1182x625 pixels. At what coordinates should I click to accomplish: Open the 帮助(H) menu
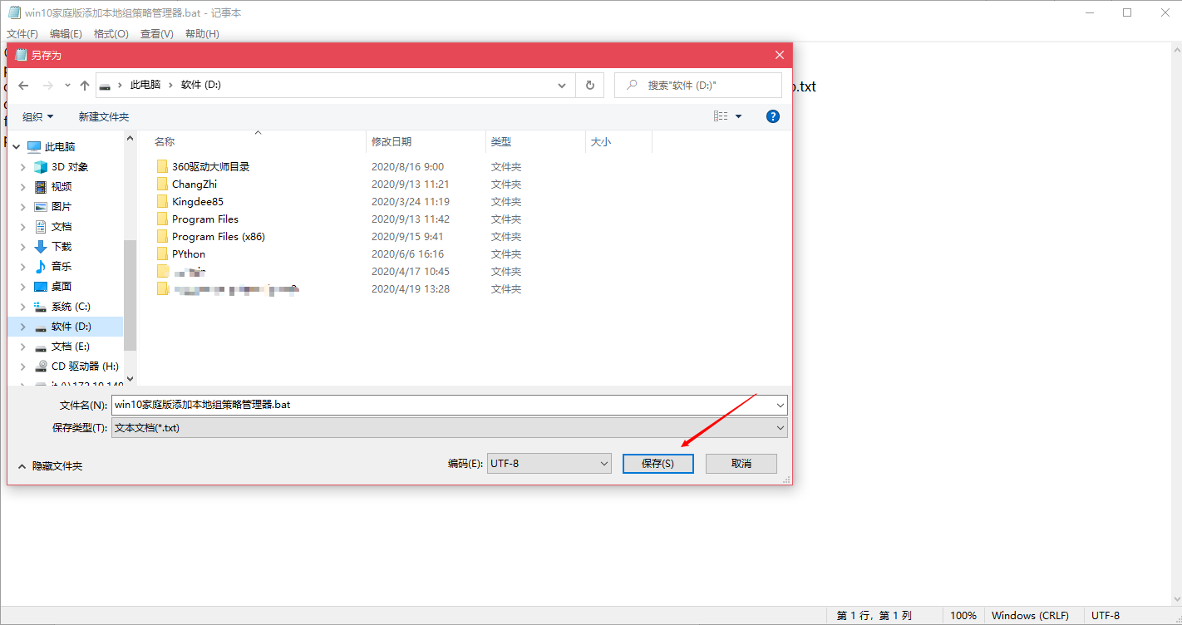(202, 33)
